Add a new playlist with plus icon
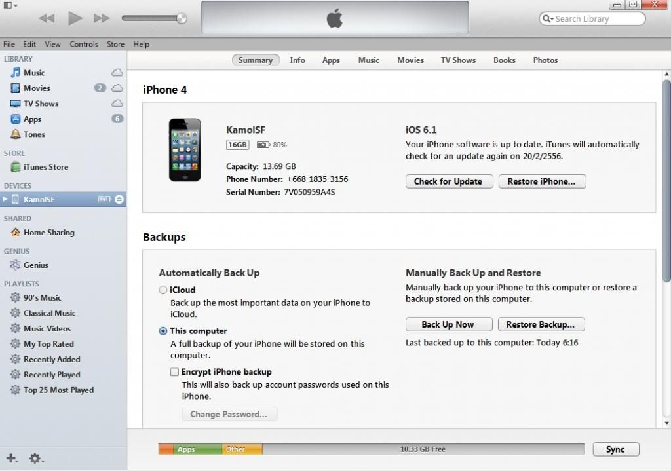The width and height of the screenshot is (671, 471). pyautogui.click(x=12, y=458)
